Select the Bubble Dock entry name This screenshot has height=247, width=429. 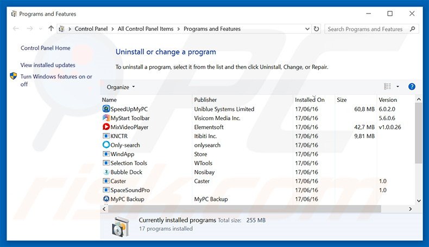point(127,172)
